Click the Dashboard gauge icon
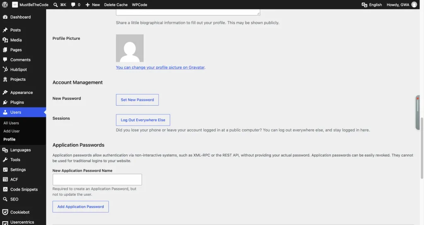Image resolution: width=424 pixels, height=225 pixels. 5,17
